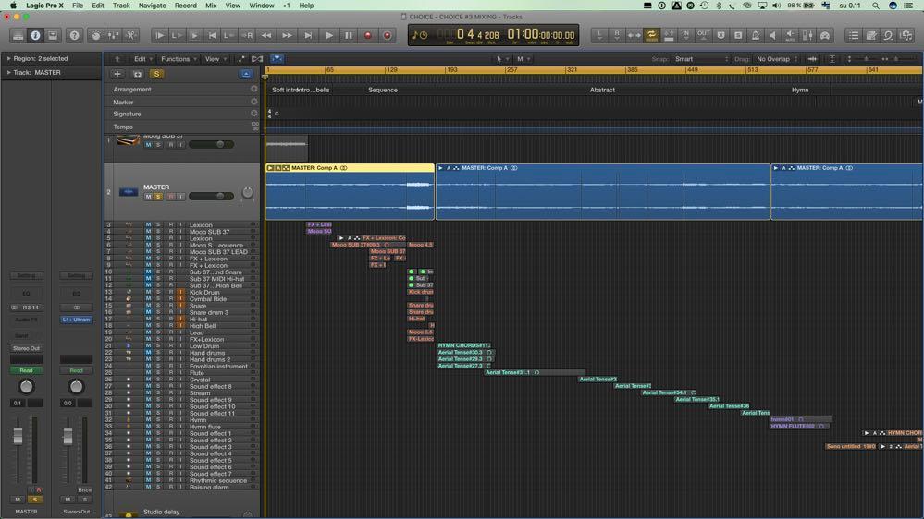This screenshot has height=519, width=924.
Task: Open the Snap Smart dropdown
Action: pos(701,59)
